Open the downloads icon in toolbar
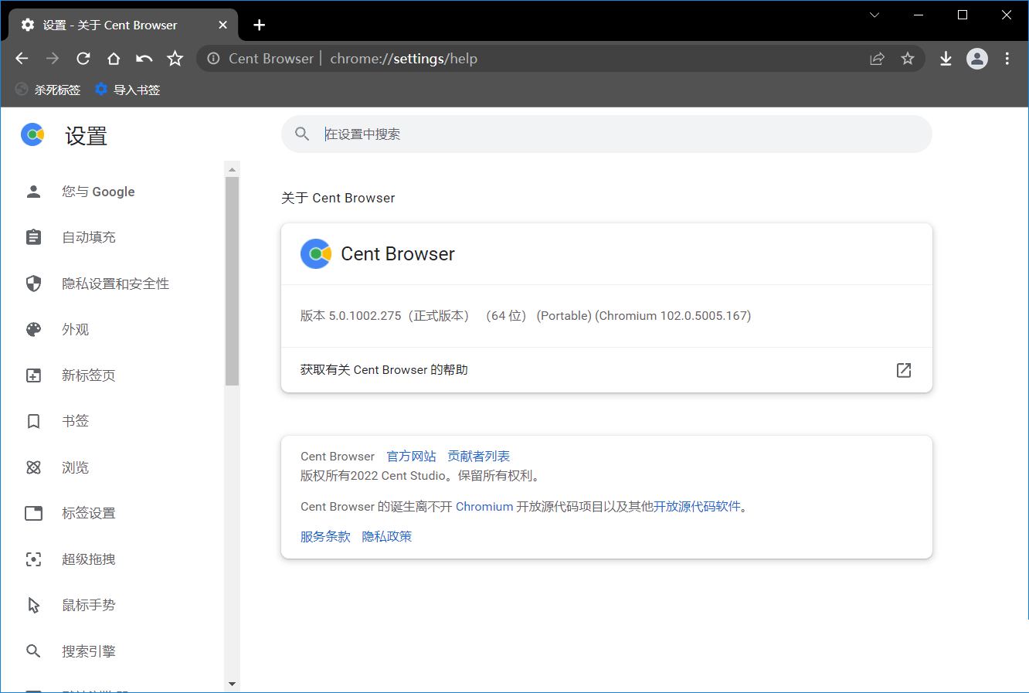This screenshot has width=1029, height=693. [946, 59]
